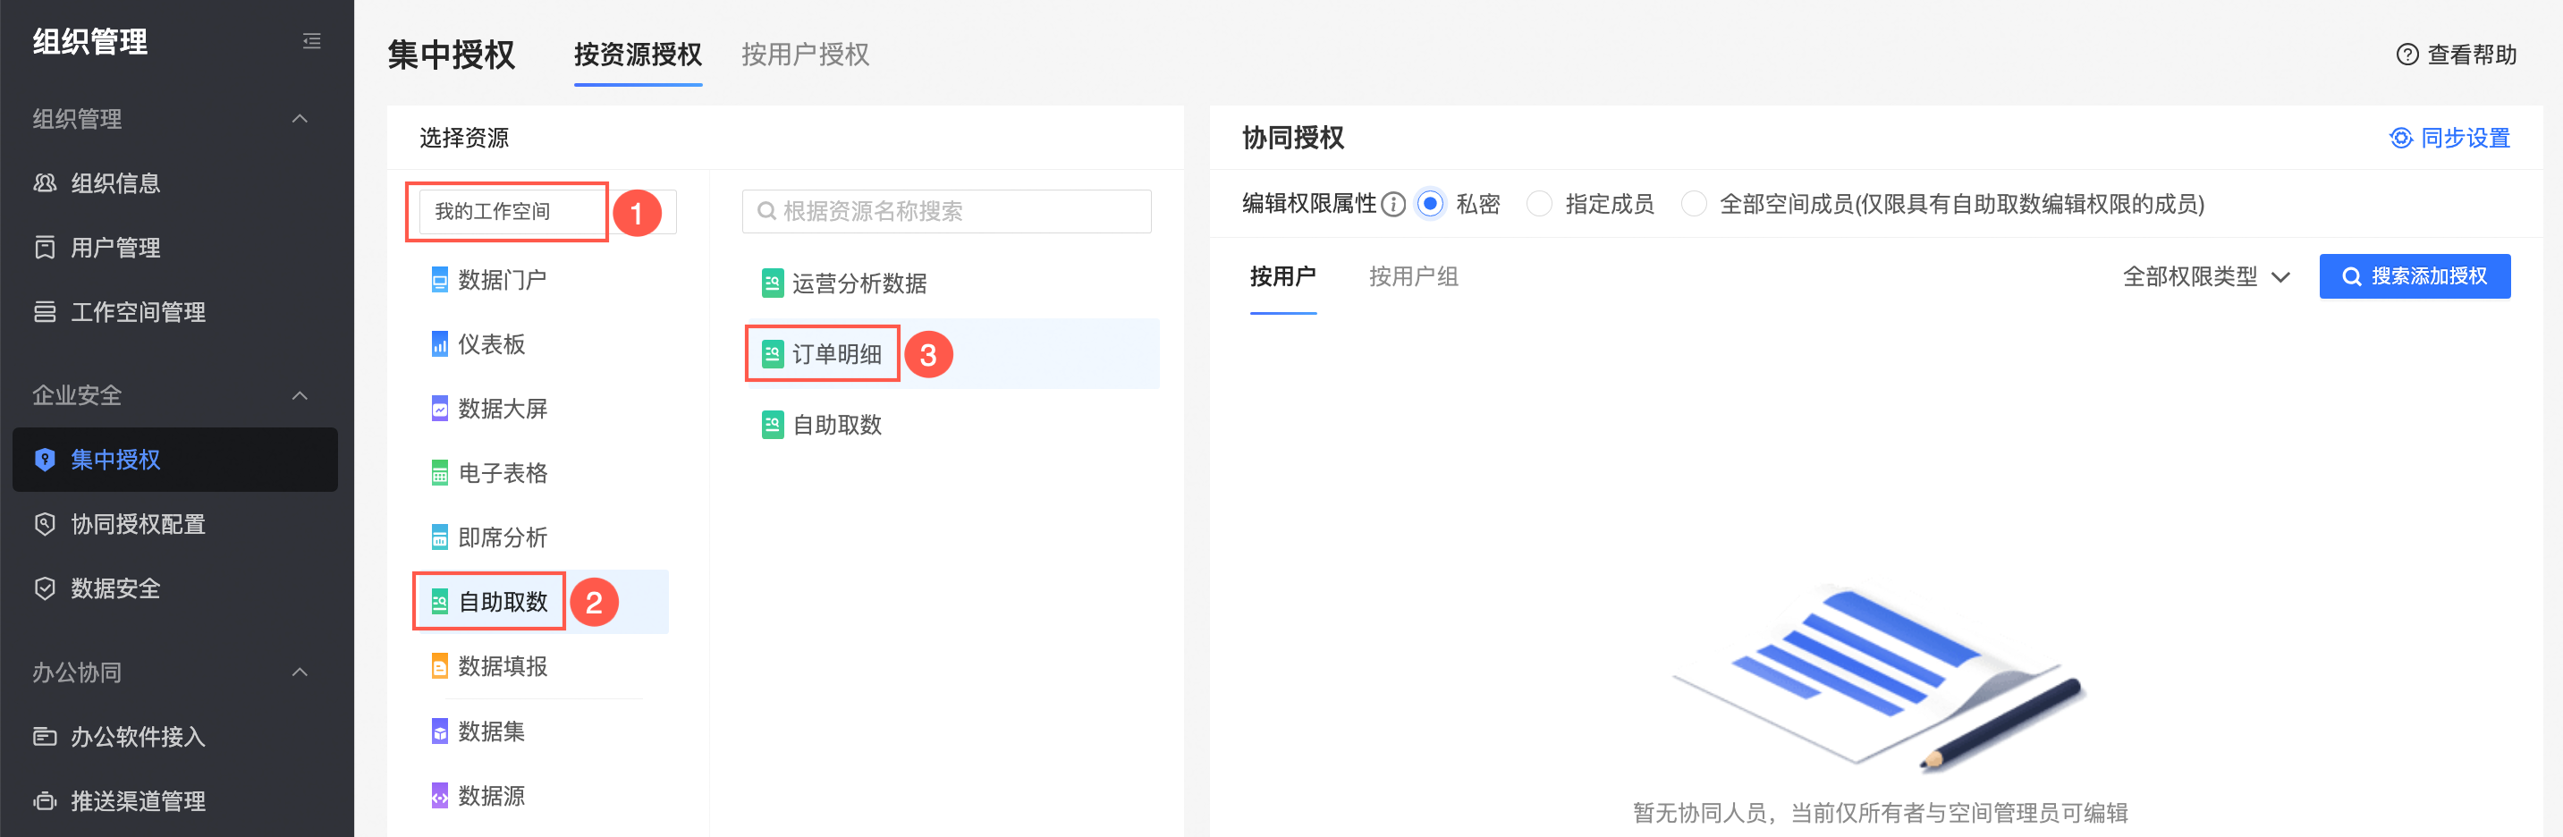Viewport: 2563px width, 837px height.
Task: Click the 同步设置 sync icon
Action: pyautogui.click(x=2401, y=139)
